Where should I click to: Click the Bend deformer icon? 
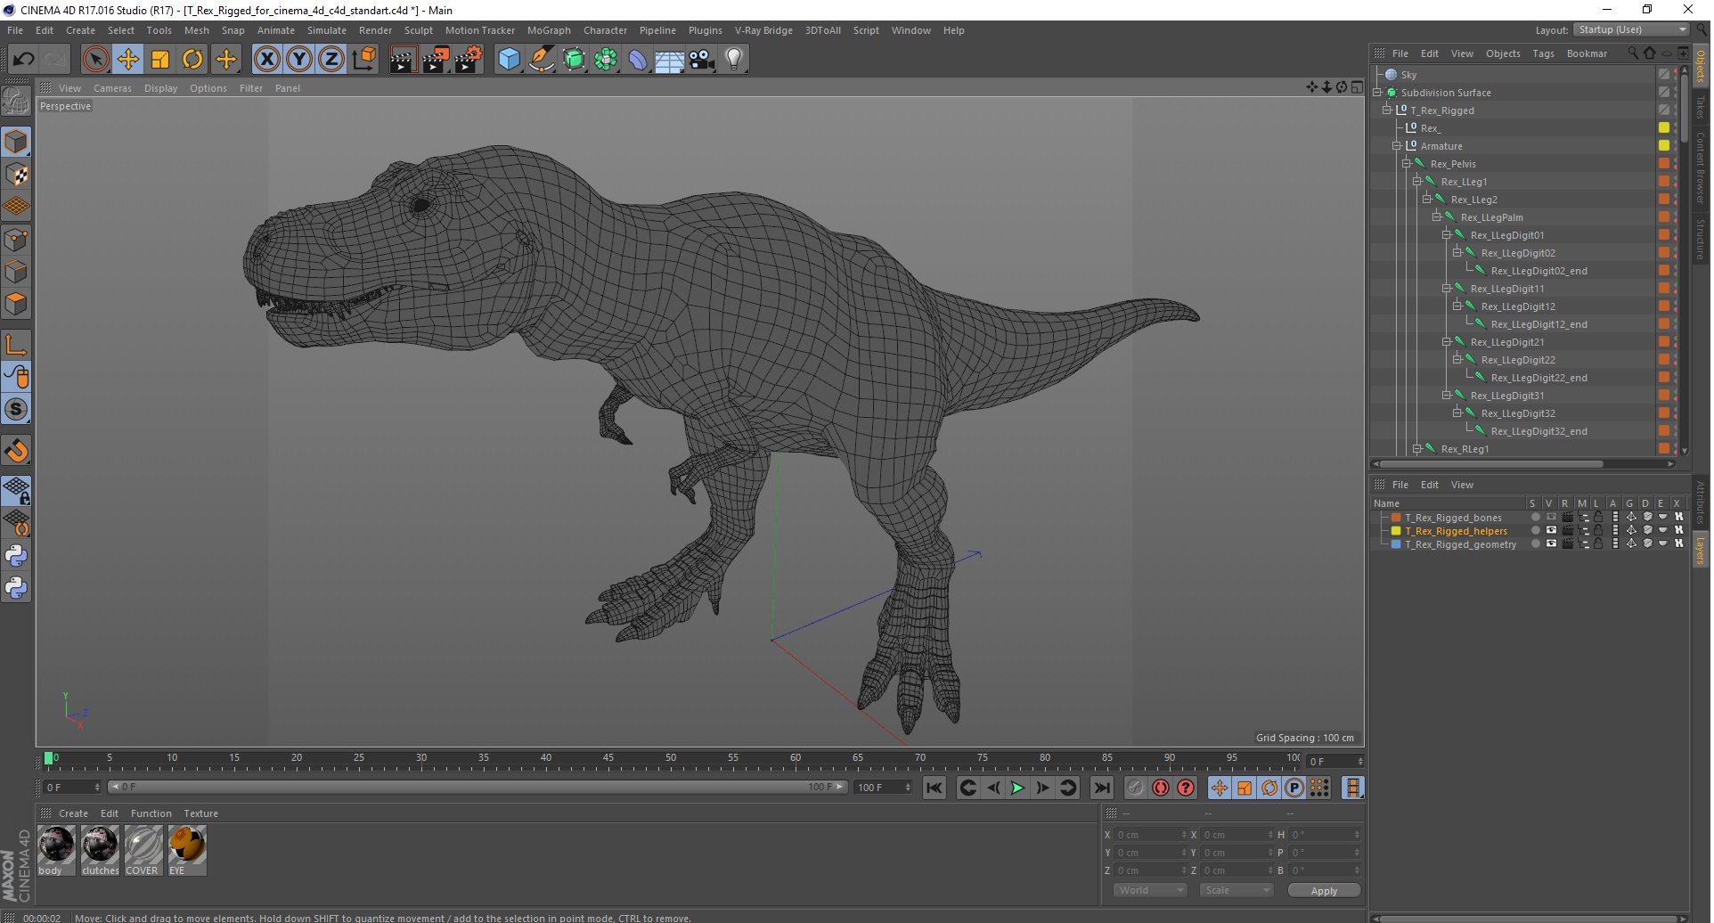click(x=638, y=60)
